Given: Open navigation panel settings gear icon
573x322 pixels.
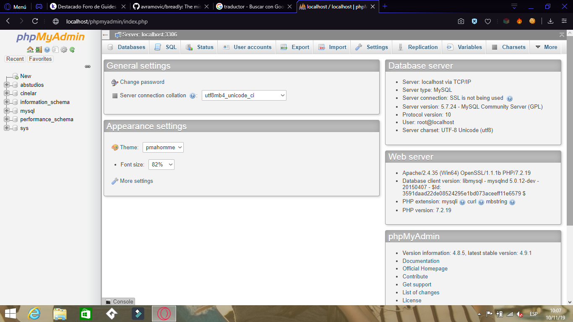Looking at the screenshot, I should pyautogui.click(x=64, y=49).
